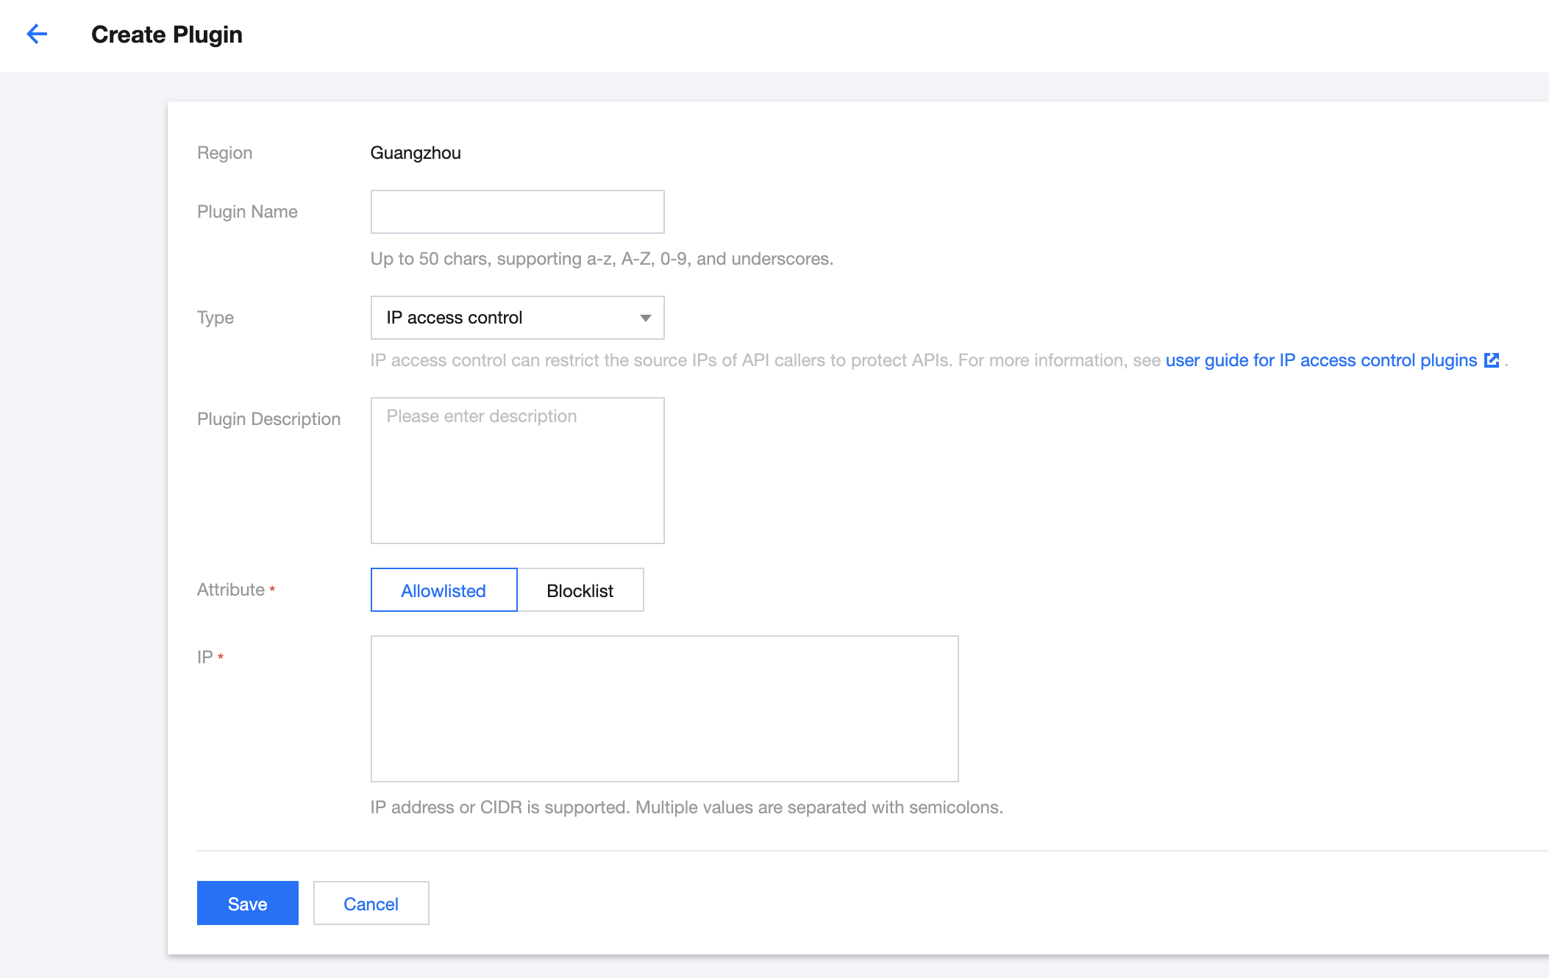Click the Type dropdown caret arrow
The width and height of the screenshot is (1549, 978).
click(x=645, y=318)
